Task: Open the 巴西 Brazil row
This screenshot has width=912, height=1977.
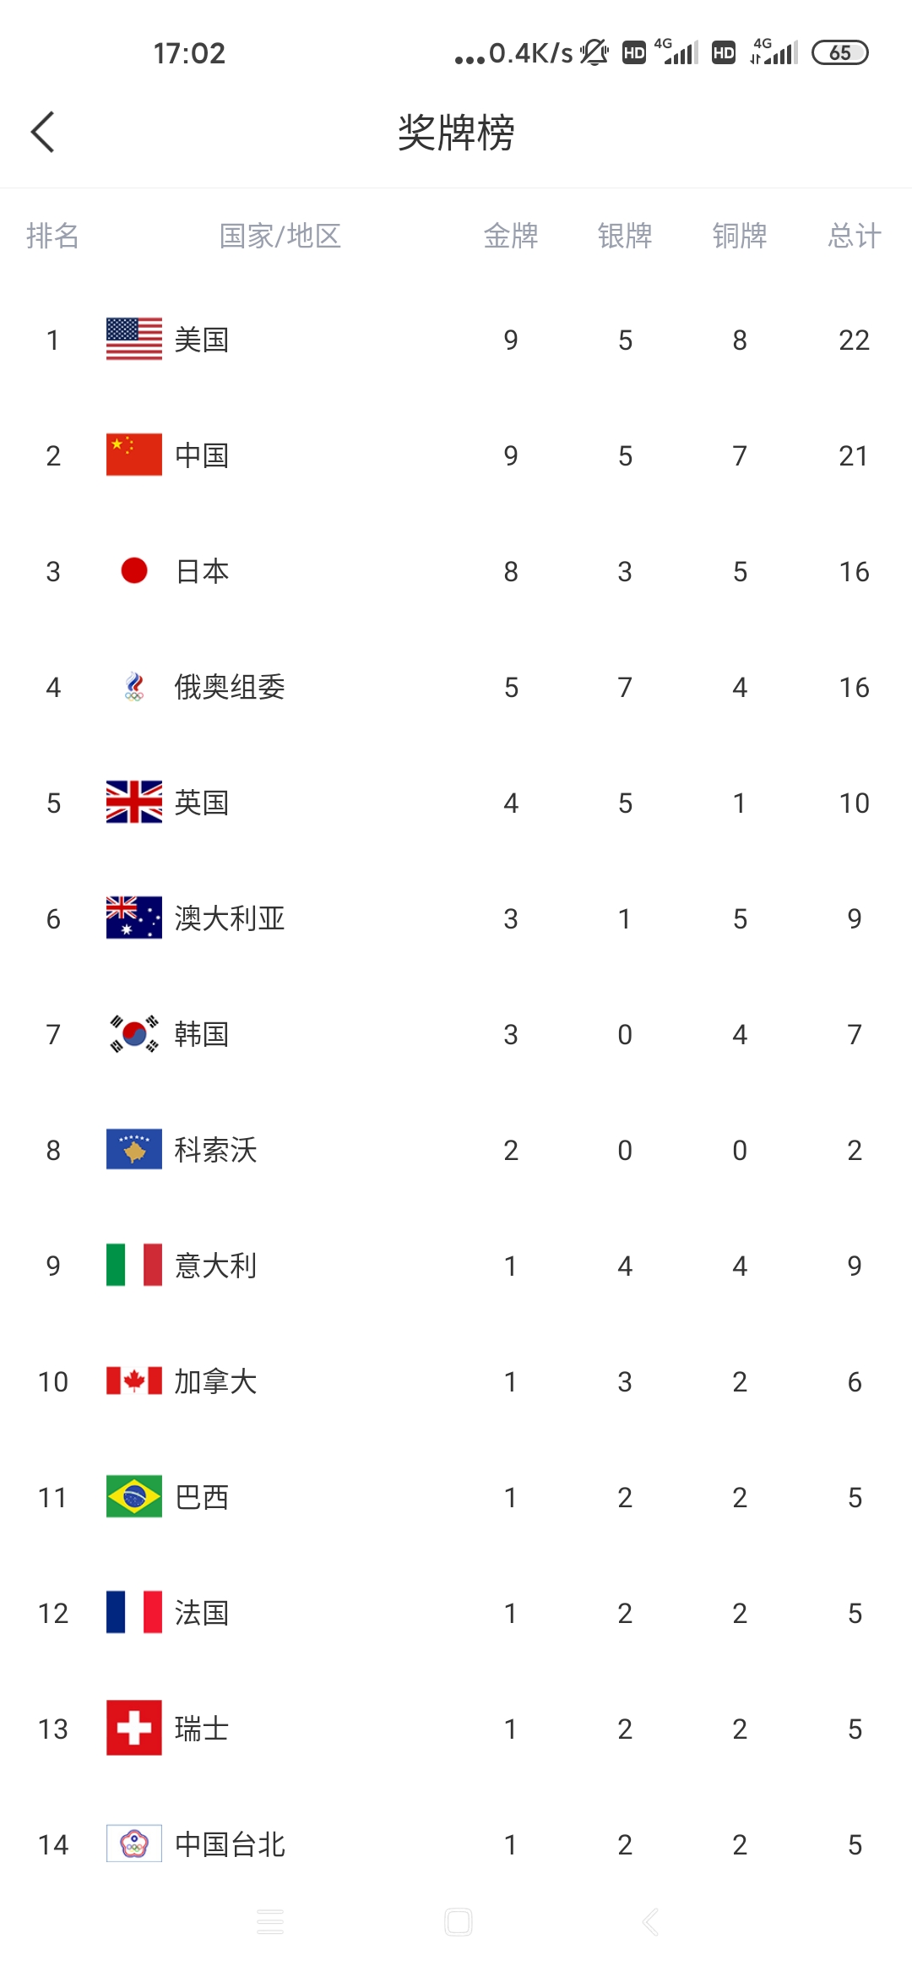Action: coord(456,1497)
